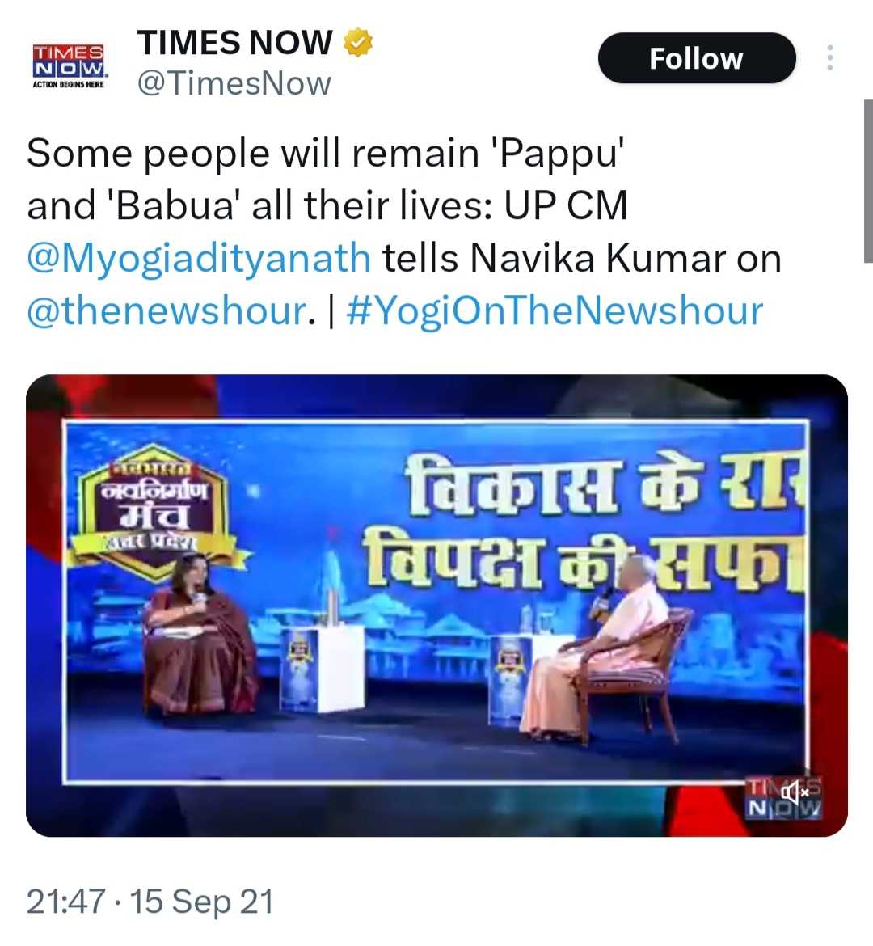Click the Times Now watermark in video
873x946 pixels.
[784, 796]
